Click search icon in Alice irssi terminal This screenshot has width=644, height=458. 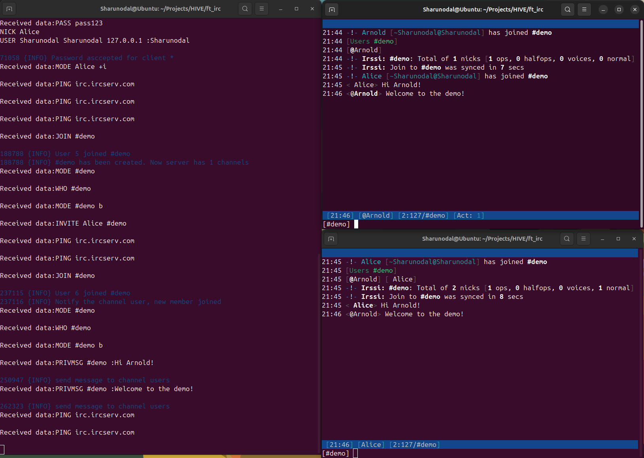point(567,239)
